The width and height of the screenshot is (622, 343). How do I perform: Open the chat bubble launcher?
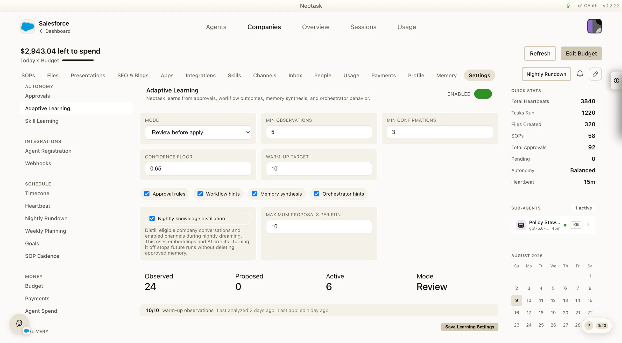click(x=19, y=323)
